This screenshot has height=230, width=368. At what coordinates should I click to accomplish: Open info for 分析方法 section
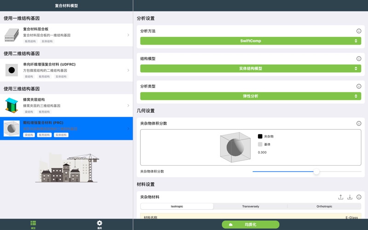[359, 31]
